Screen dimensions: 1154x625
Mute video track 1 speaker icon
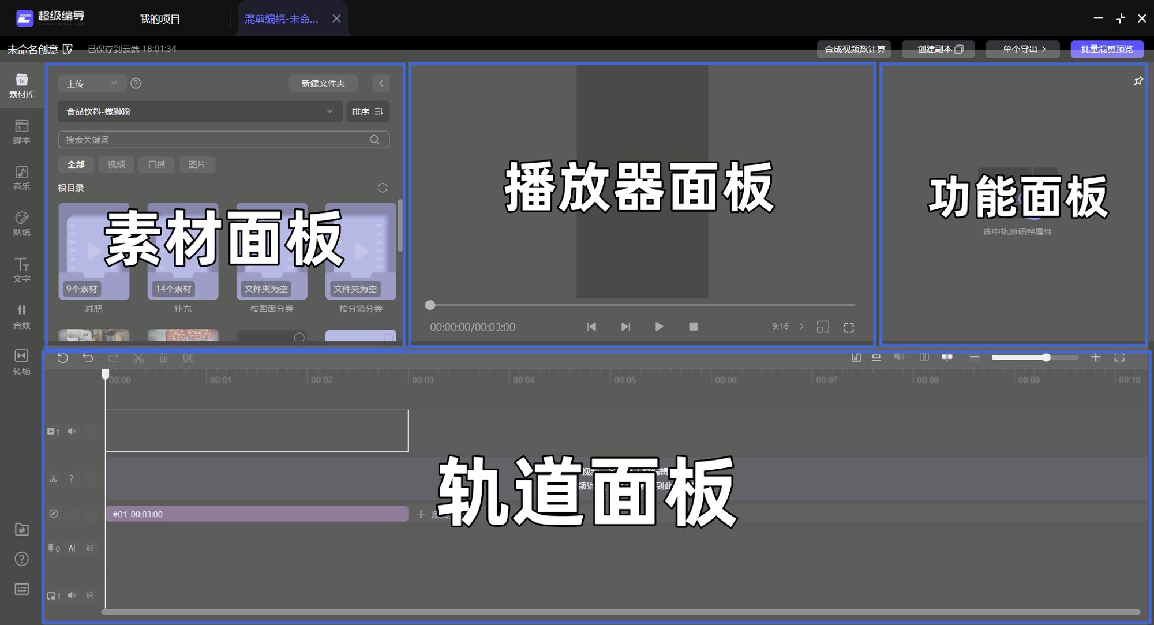click(72, 431)
